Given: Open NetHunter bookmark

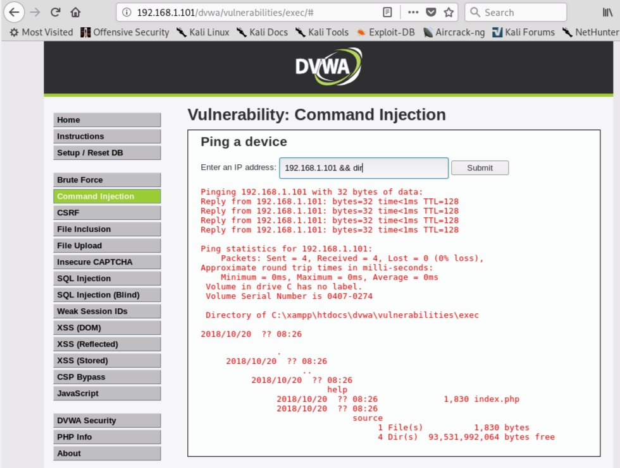Looking at the screenshot, I should coord(591,32).
